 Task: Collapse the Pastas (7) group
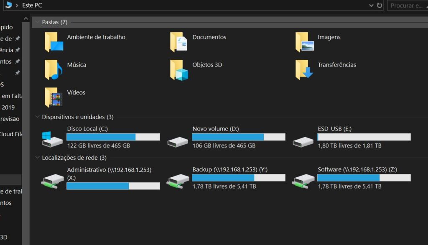click(x=38, y=22)
